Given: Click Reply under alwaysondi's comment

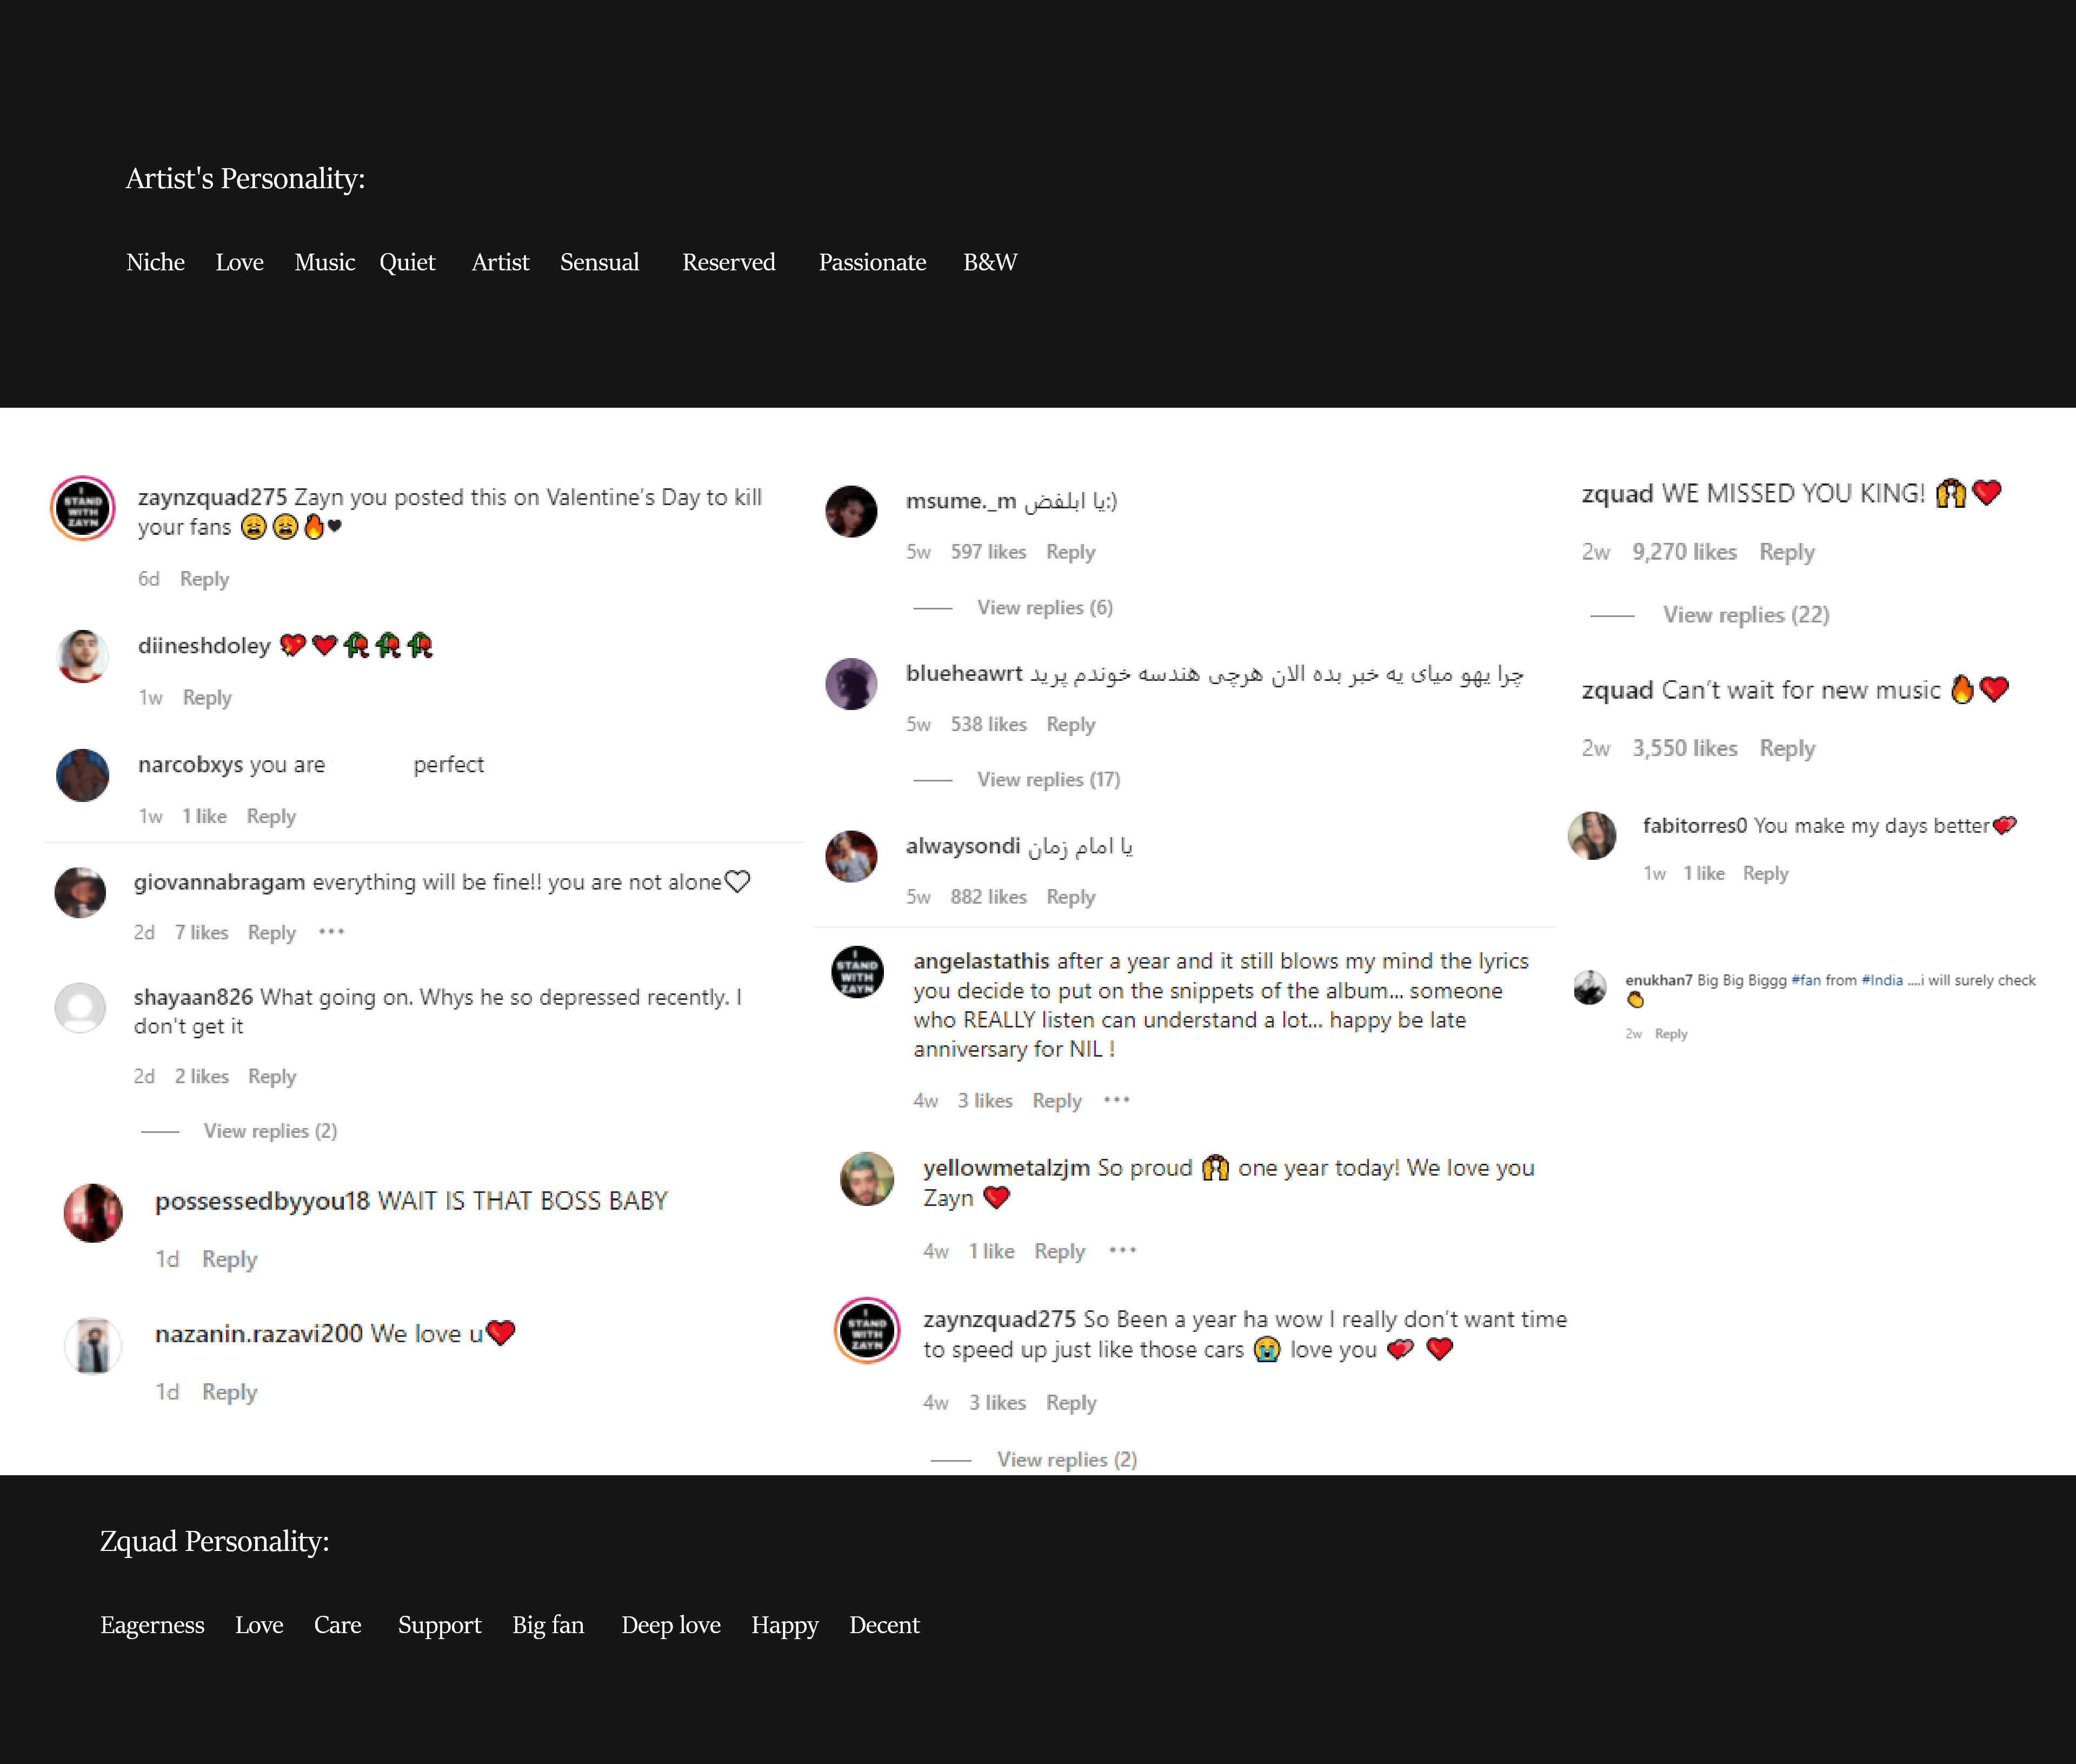Looking at the screenshot, I should coord(1070,897).
